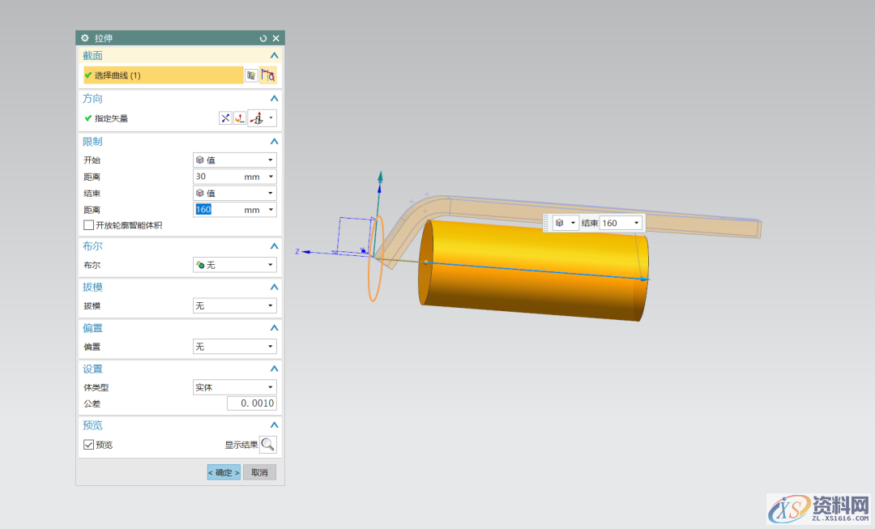Click the reverse direction icon

pyautogui.click(x=226, y=118)
